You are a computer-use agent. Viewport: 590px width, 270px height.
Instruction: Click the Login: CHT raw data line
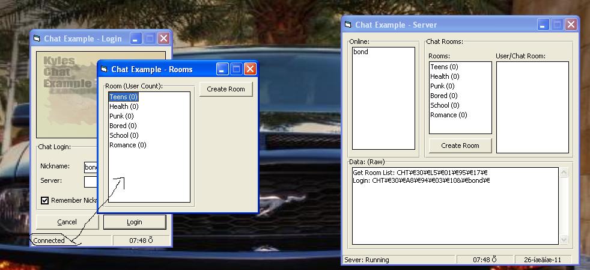pos(421,181)
